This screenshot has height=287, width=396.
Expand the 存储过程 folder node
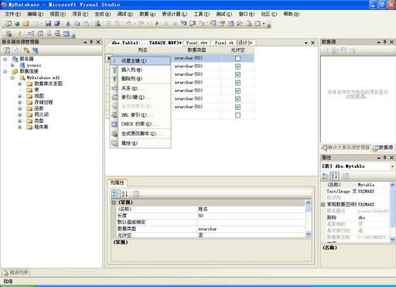[x=19, y=102]
